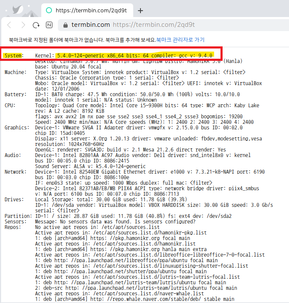
Task: Click the Machine: label
Action: click(x=15, y=72)
